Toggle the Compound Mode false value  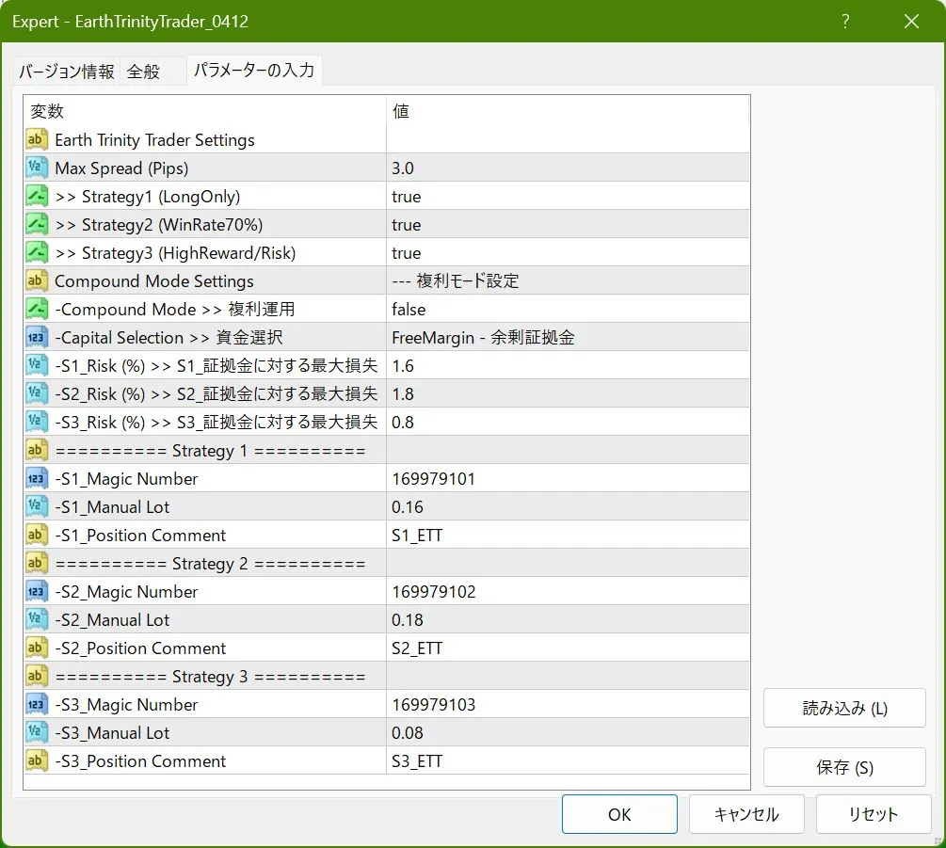pyautogui.click(x=409, y=310)
